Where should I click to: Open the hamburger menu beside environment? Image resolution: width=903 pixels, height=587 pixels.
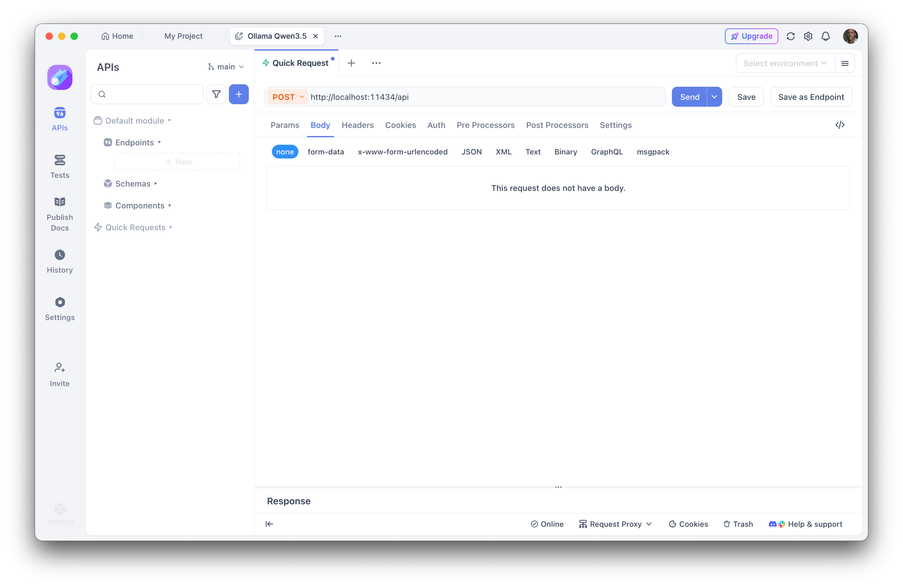tap(845, 63)
